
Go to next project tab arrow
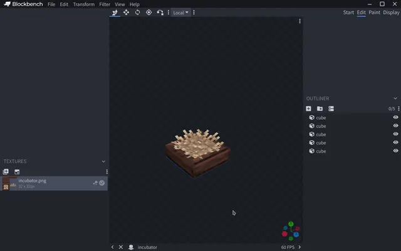coord(299,247)
